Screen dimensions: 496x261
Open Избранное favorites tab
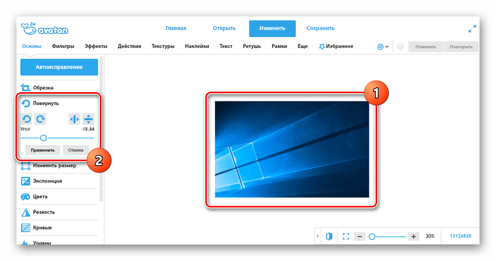click(x=336, y=46)
